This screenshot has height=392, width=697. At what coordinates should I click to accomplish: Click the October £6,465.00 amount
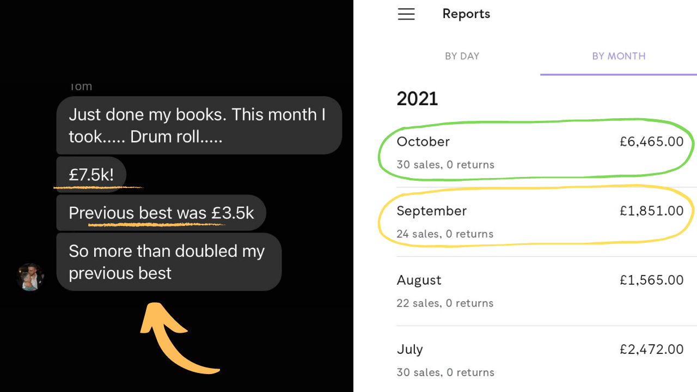point(651,142)
